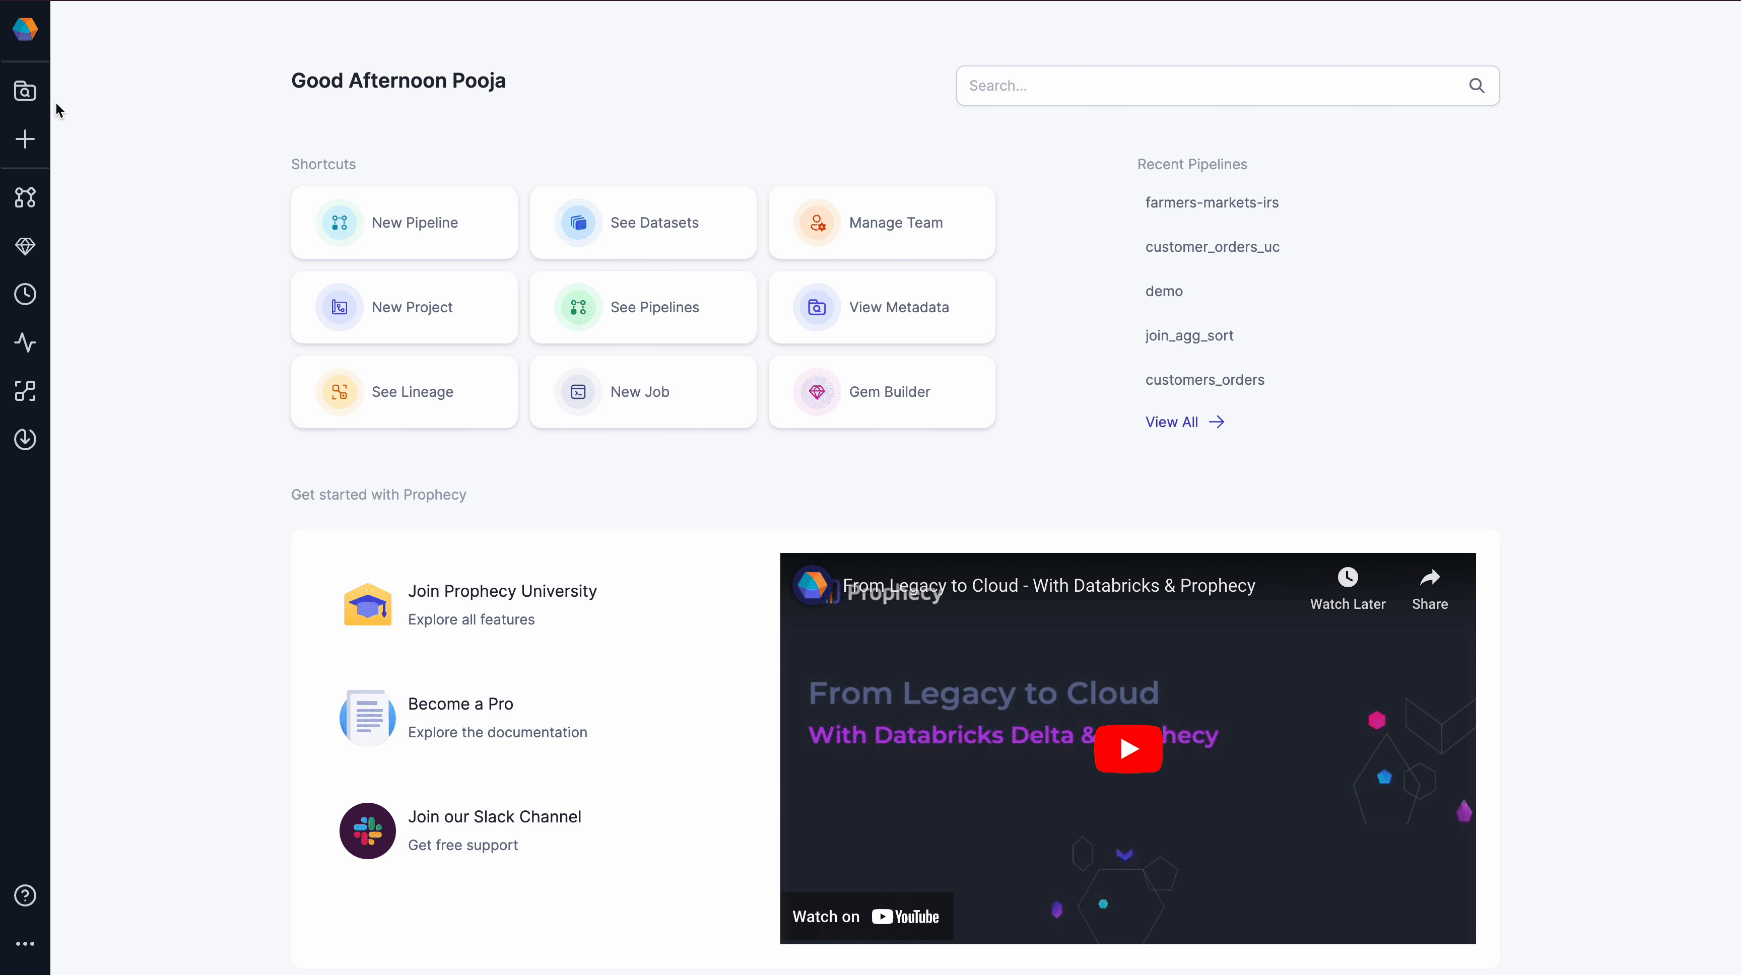This screenshot has height=975, width=1741.
Task: Click View All recent pipelines link
Action: (x=1185, y=422)
